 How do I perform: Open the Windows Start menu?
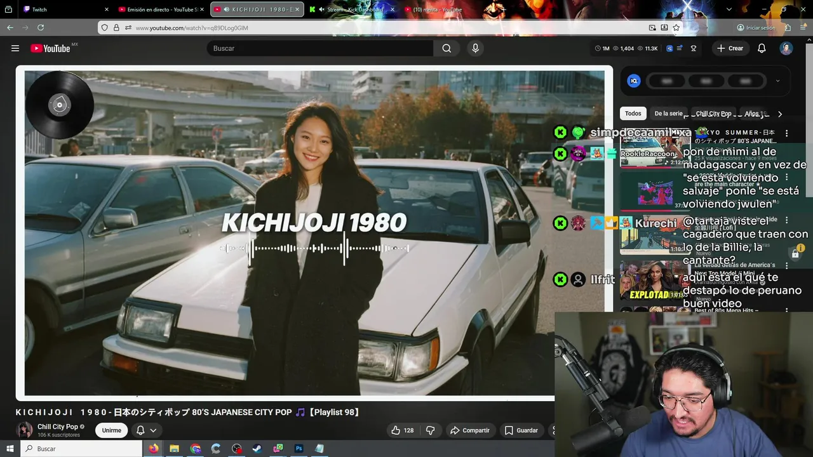click(10, 449)
